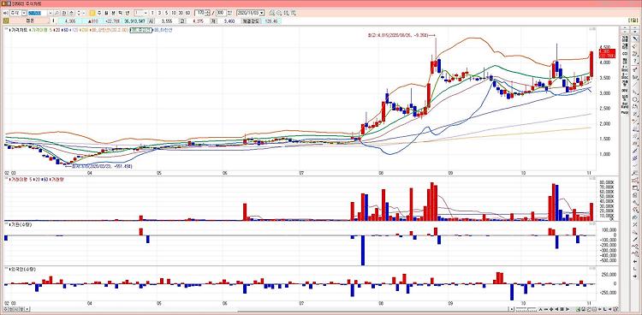Click the 현증 stock name field
Viewport: 642px width, 315px height.
point(29,21)
